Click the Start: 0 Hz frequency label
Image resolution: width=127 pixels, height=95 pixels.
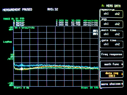coord(21,88)
